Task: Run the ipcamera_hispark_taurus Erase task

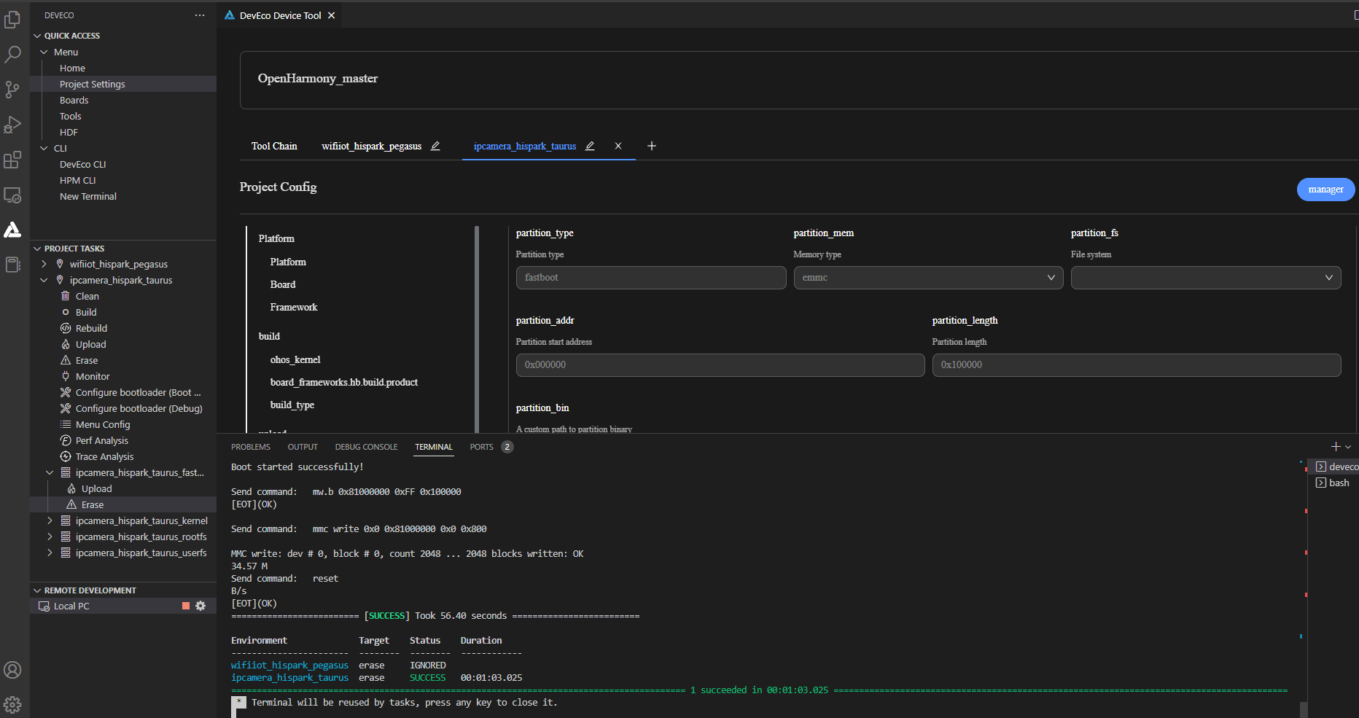Action: [x=86, y=360]
